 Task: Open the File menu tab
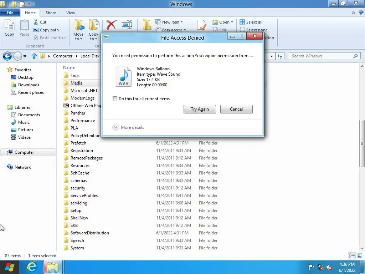click(10, 12)
